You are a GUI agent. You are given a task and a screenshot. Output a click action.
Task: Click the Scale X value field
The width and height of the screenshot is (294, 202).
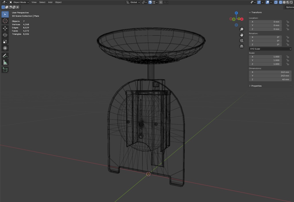click(265, 57)
